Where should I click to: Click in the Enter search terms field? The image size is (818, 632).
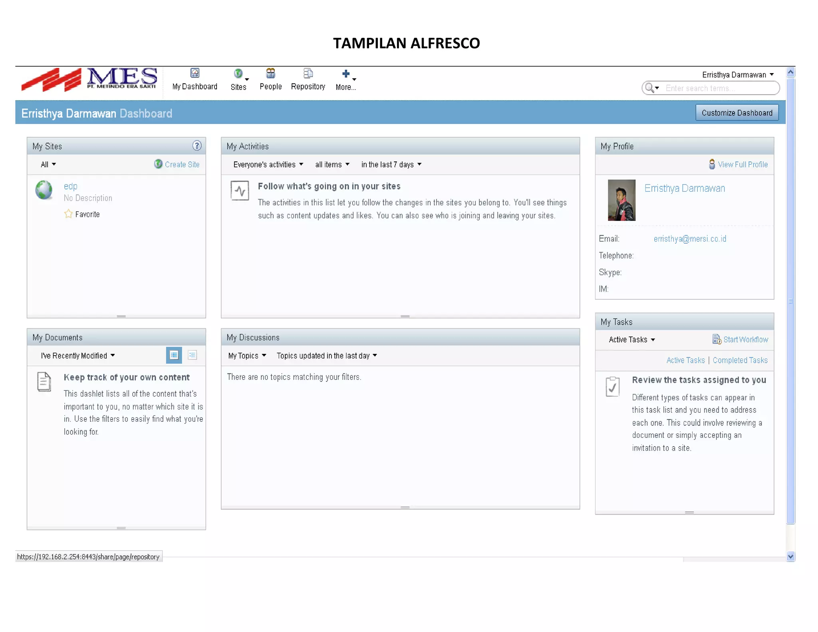pos(719,88)
